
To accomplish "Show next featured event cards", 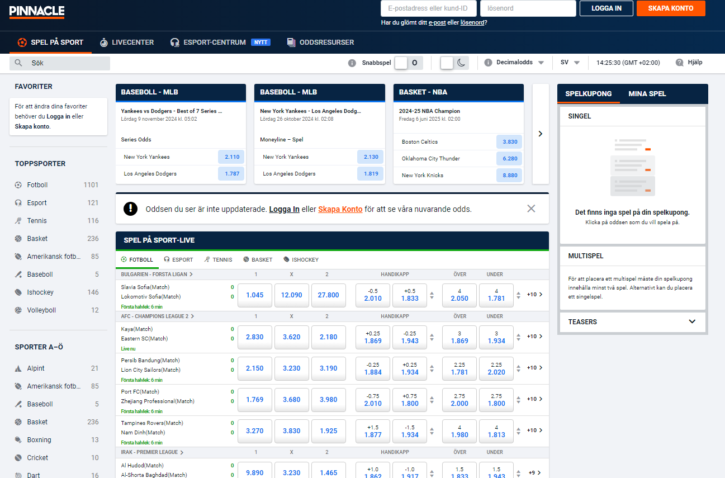I will [540, 134].
